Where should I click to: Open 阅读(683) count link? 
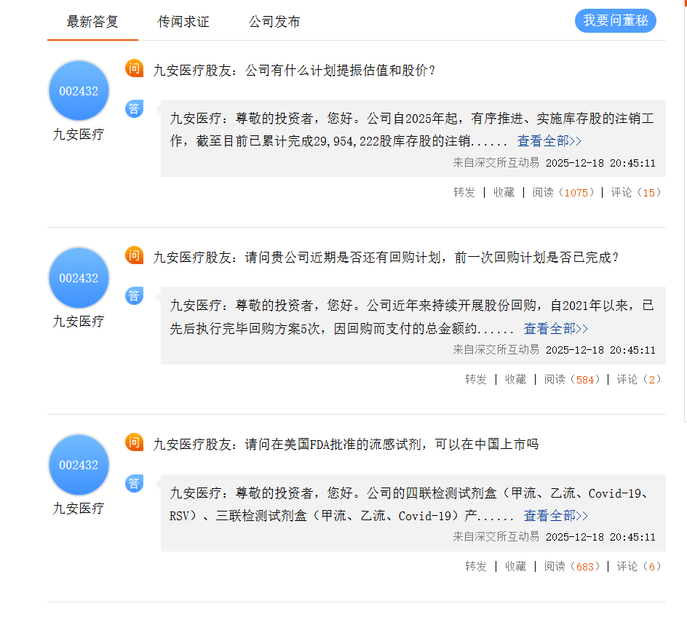click(572, 566)
